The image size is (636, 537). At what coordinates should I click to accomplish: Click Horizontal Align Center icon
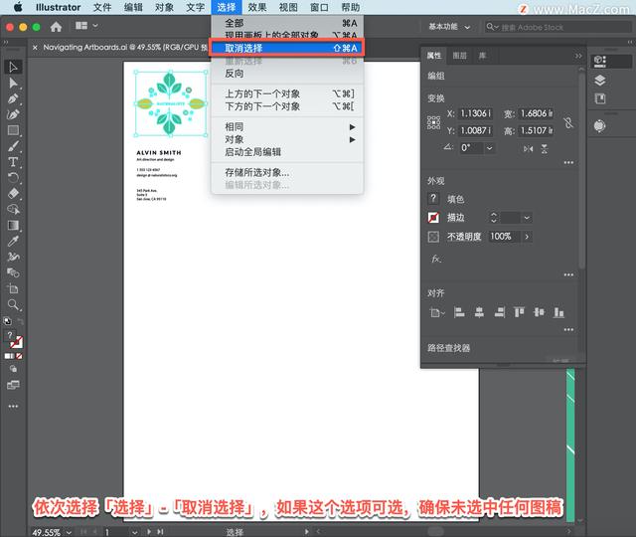479,312
